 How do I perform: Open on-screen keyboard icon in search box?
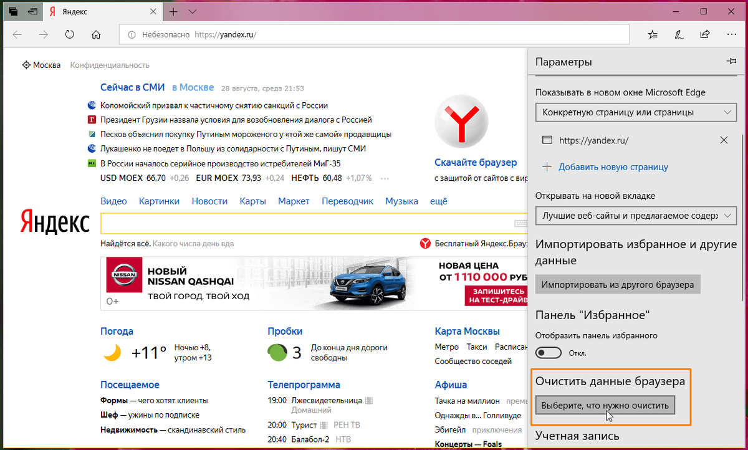point(520,223)
